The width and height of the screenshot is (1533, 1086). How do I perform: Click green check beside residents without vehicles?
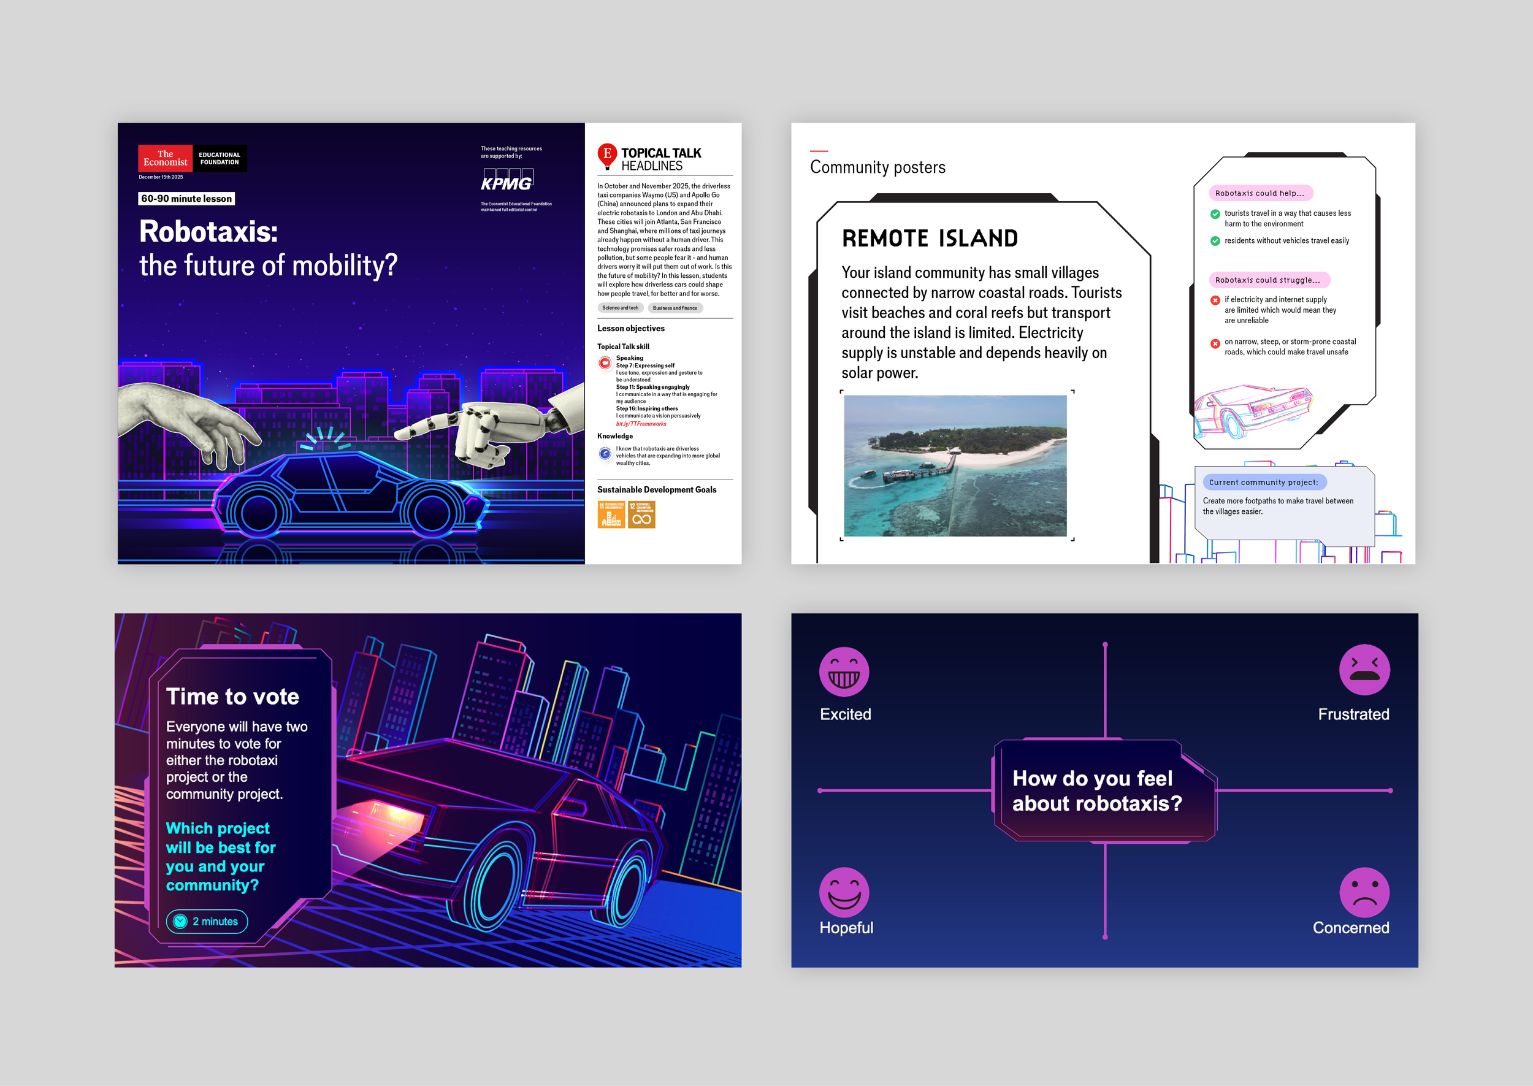1215,241
